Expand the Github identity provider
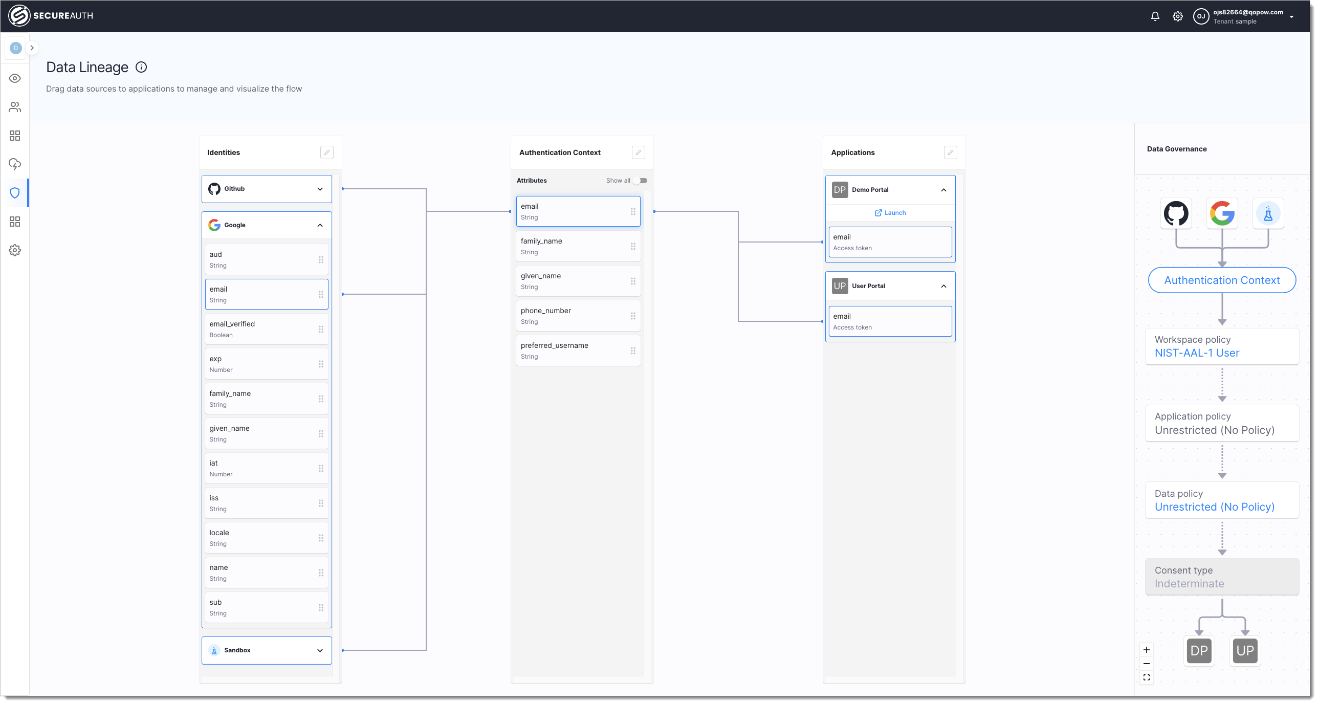 tap(320, 189)
